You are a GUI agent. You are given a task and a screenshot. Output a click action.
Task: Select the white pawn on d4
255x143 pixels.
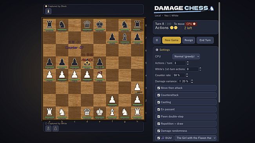pos(87,75)
